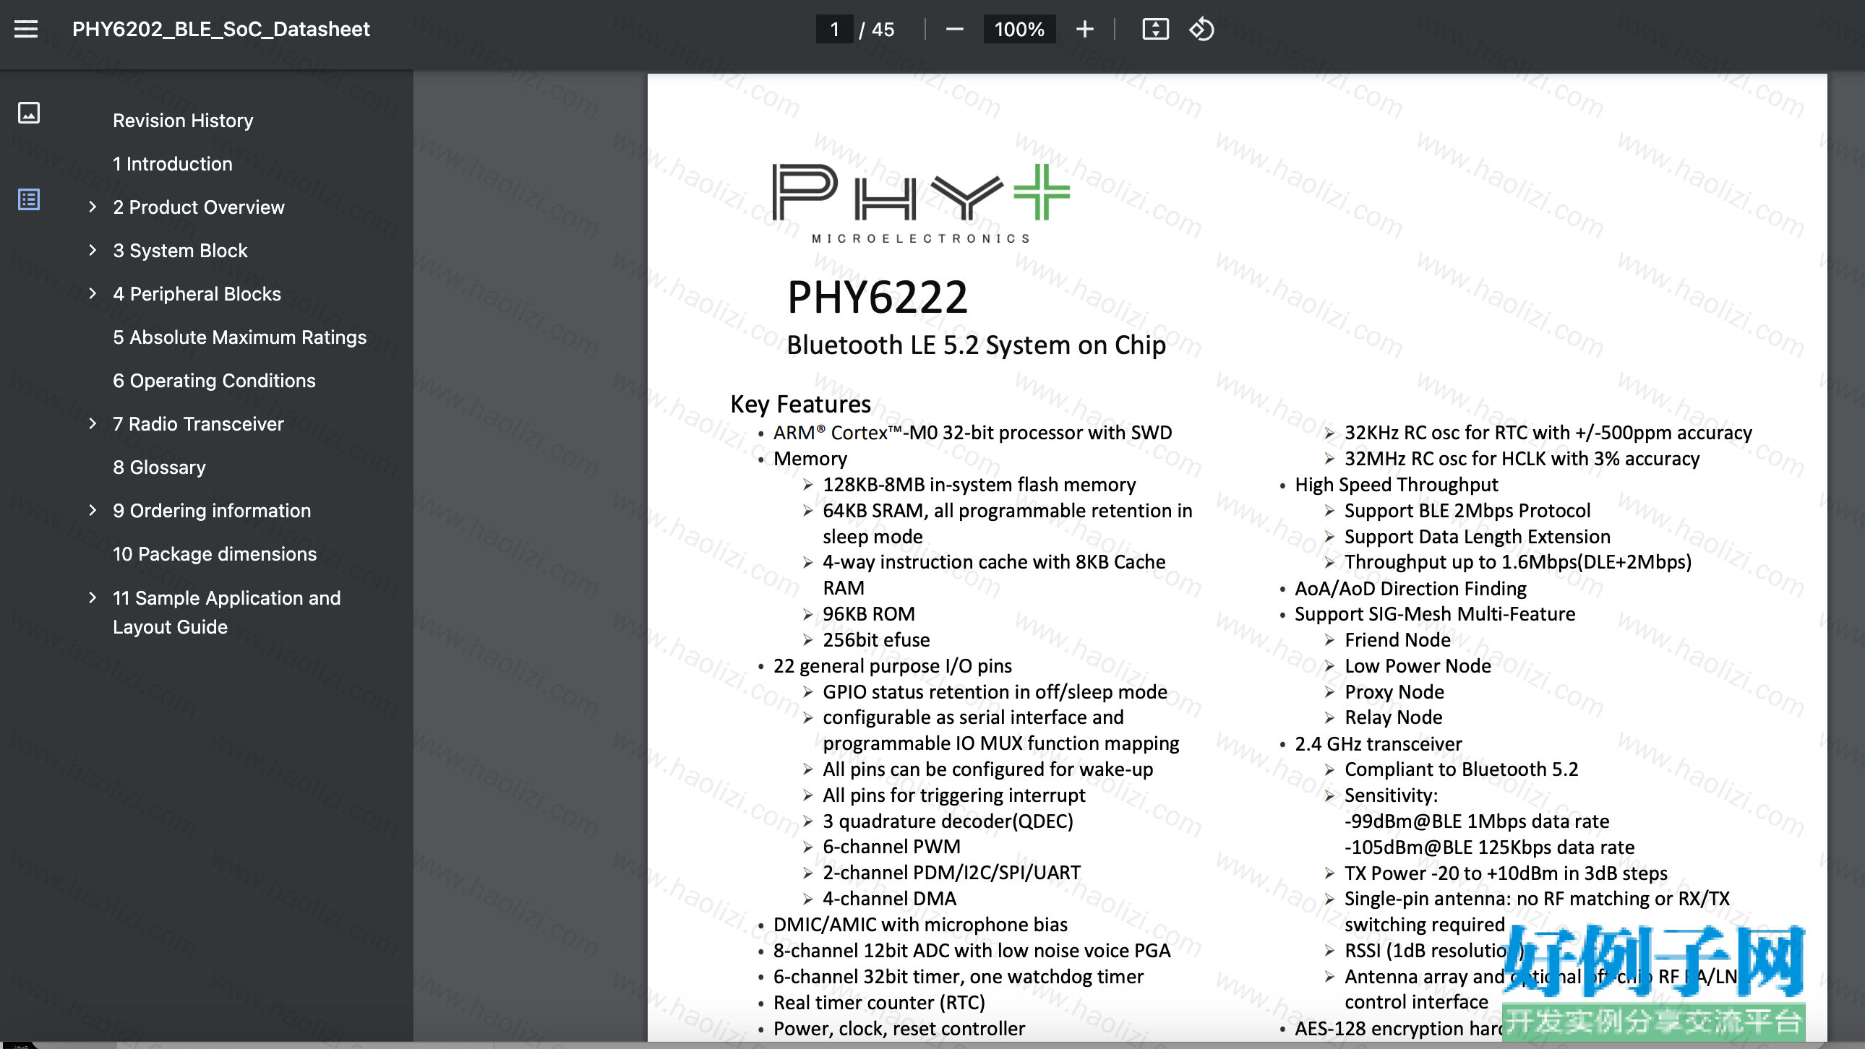
Task: Click 'Real timer counter (RTC)' bullet
Action: [879, 1003]
